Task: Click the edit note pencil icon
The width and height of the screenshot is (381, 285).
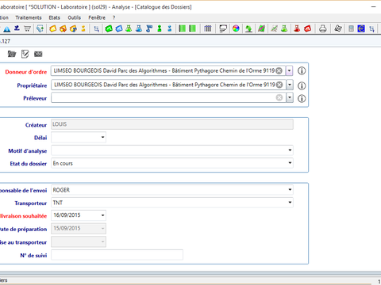Action: coord(25,54)
